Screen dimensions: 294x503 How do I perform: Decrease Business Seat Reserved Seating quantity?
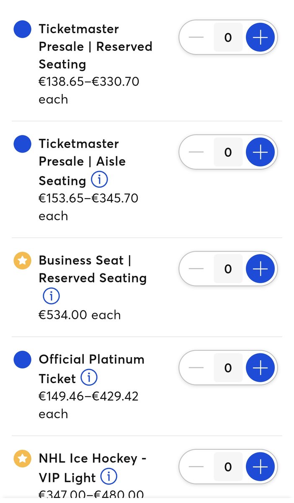tap(196, 269)
